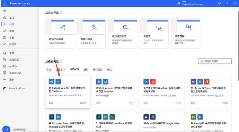Image resolution: width=239 pixels, height=132 pixels.
Task: Click the environment picker icon
Action: click(x=179, y=3)
